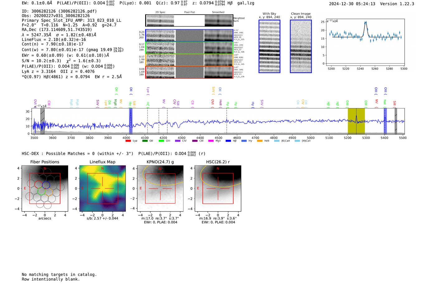Click the (H)CaII legend swatch
Image resolution: width=436 pixels, height=296 pixels.
pos(297,141)
